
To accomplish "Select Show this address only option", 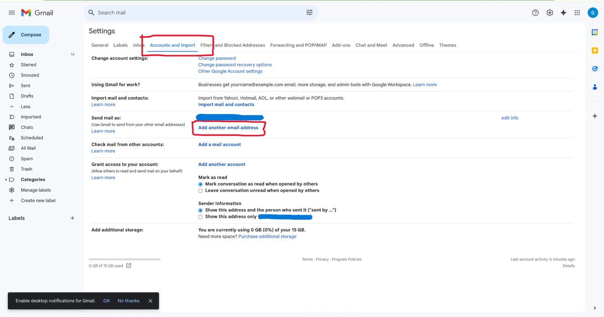I will 200,217.
